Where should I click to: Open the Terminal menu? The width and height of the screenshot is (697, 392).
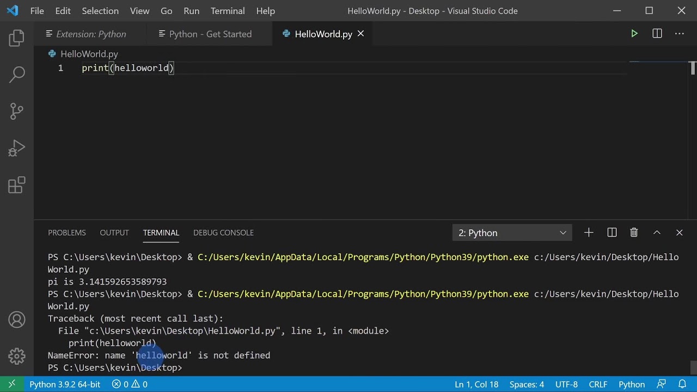228,11
